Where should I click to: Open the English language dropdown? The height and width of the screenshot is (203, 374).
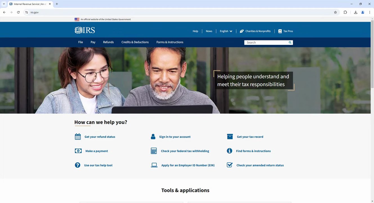click(226, 31)
